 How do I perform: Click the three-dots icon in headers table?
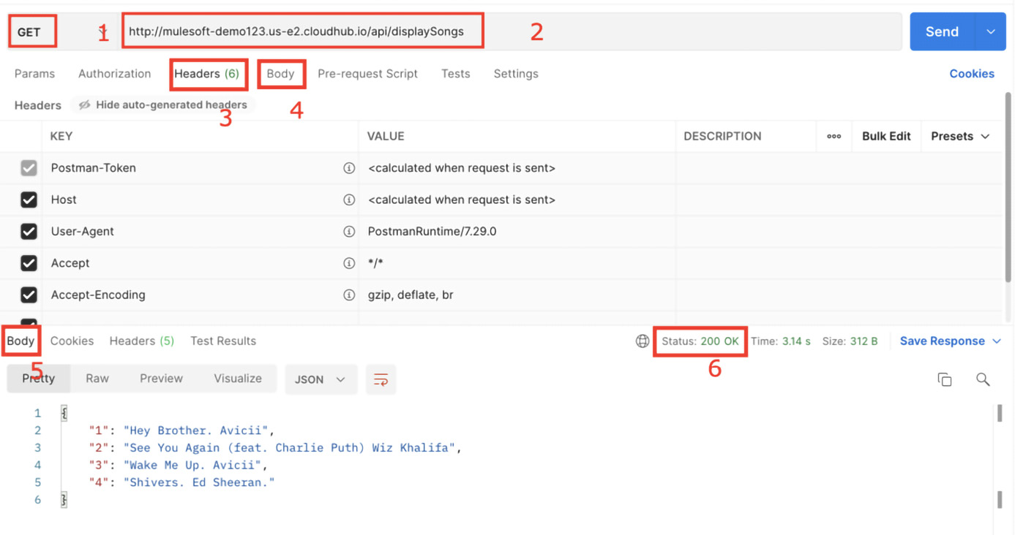[x=834, y=136]
